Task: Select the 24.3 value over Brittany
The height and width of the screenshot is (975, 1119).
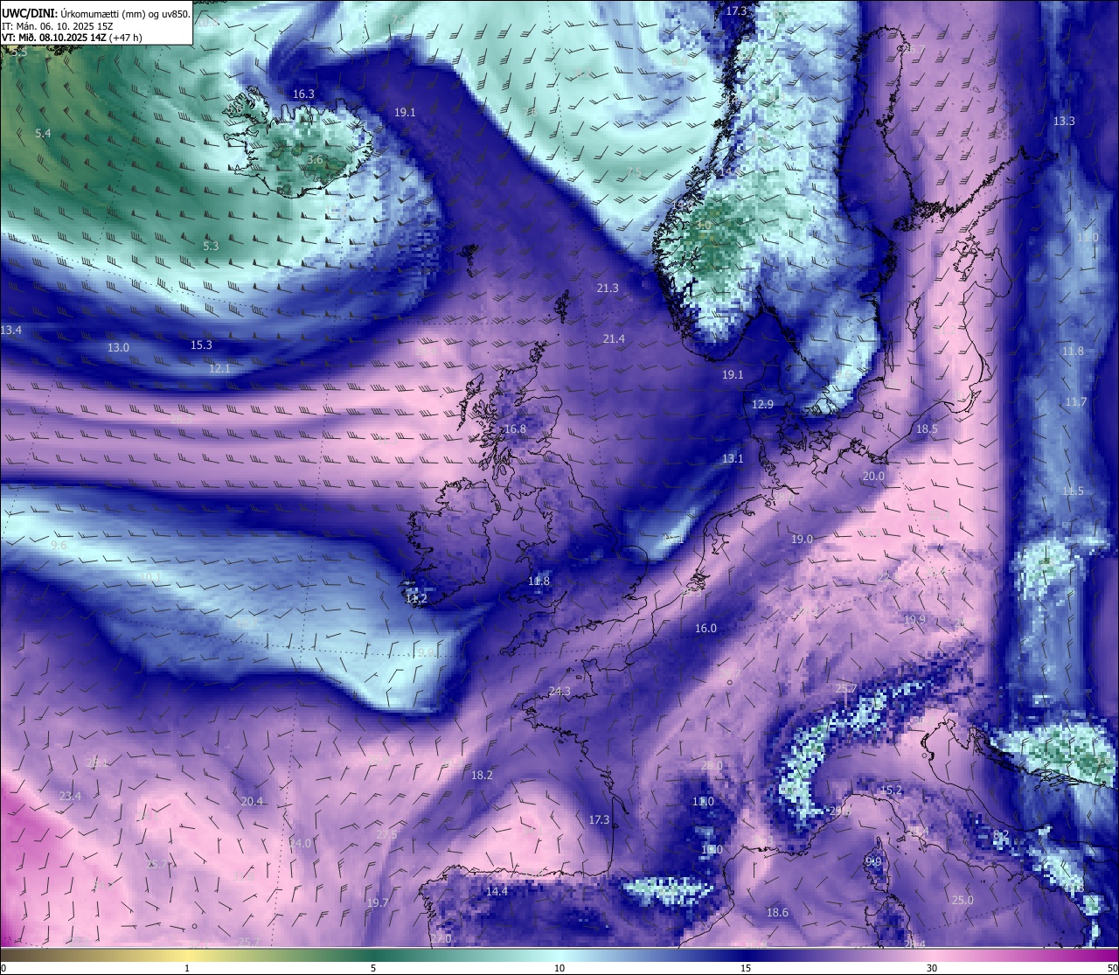Action: click(x=559, y=691)
